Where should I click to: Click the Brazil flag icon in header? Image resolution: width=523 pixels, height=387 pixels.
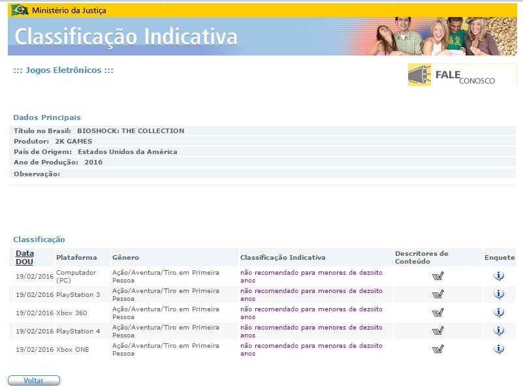[x=20, y=10]
